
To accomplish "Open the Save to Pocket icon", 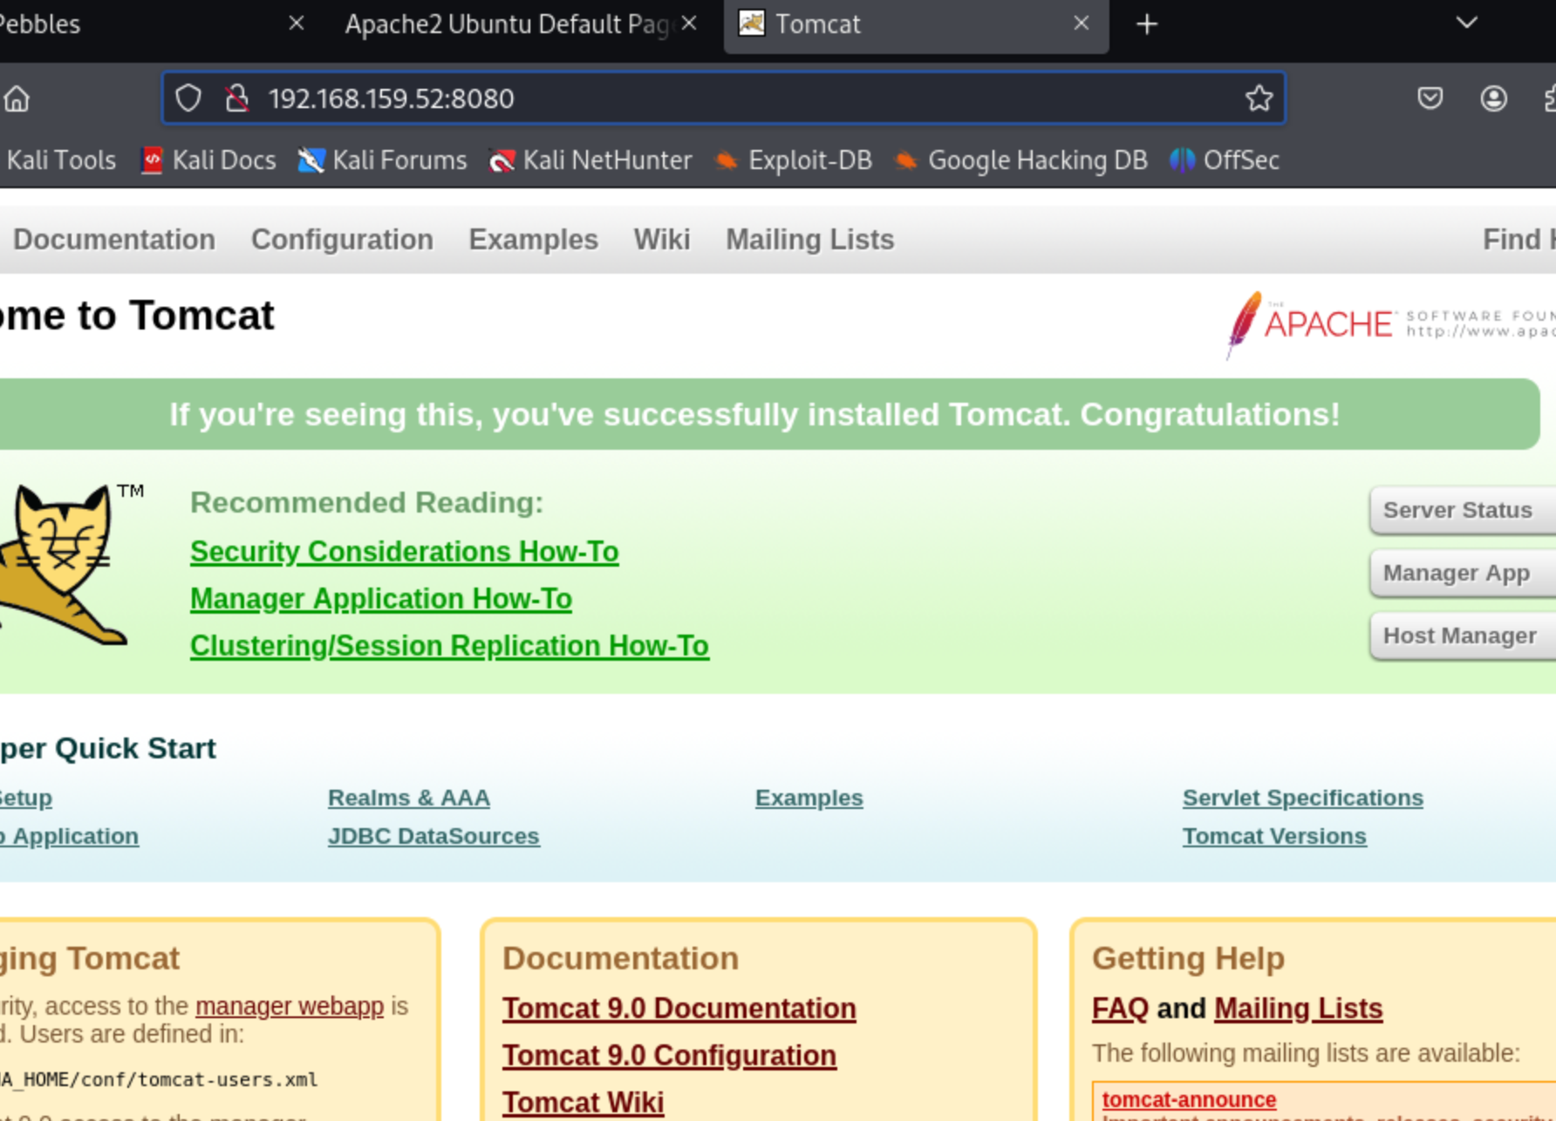I will 1430,99.
